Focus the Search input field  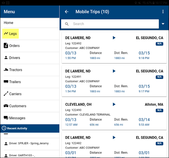pos(110,24)
